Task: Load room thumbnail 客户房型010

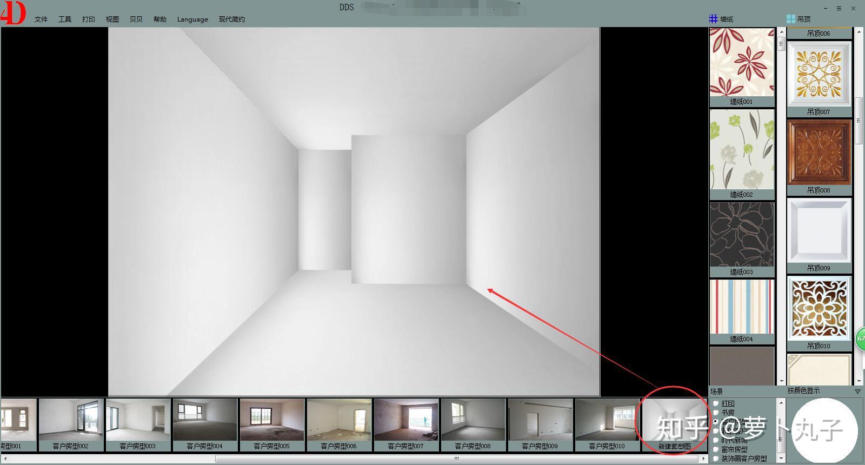Action: (x=607, y=420)
